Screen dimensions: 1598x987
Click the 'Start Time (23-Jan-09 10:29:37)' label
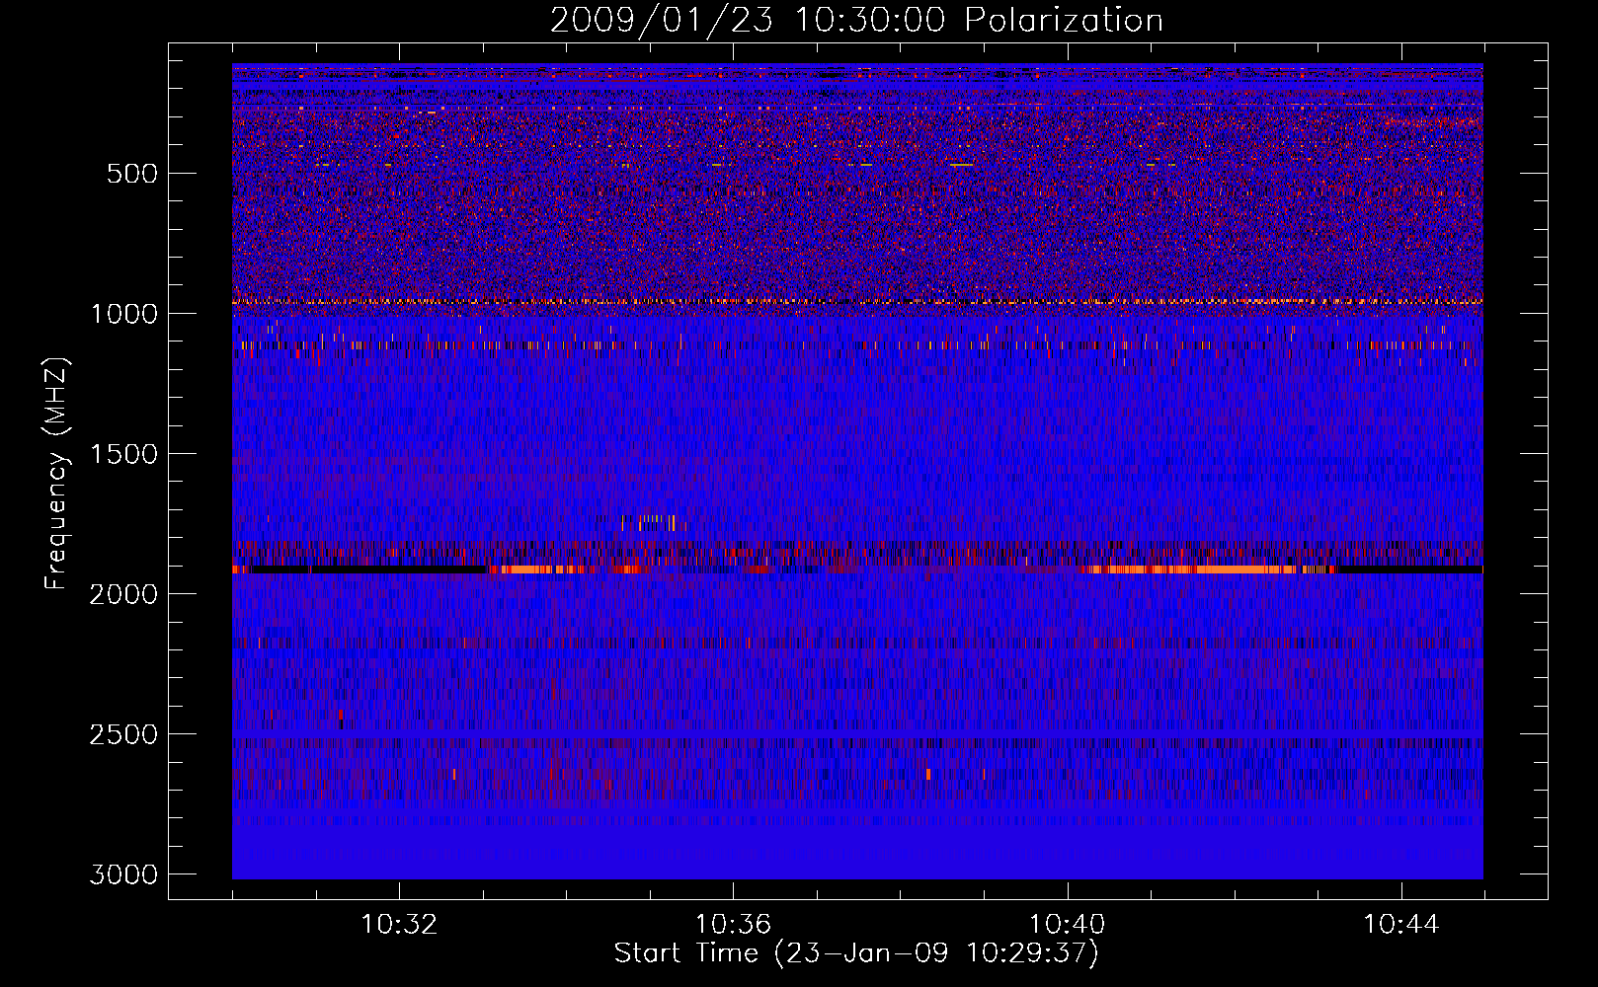[856, 953]
